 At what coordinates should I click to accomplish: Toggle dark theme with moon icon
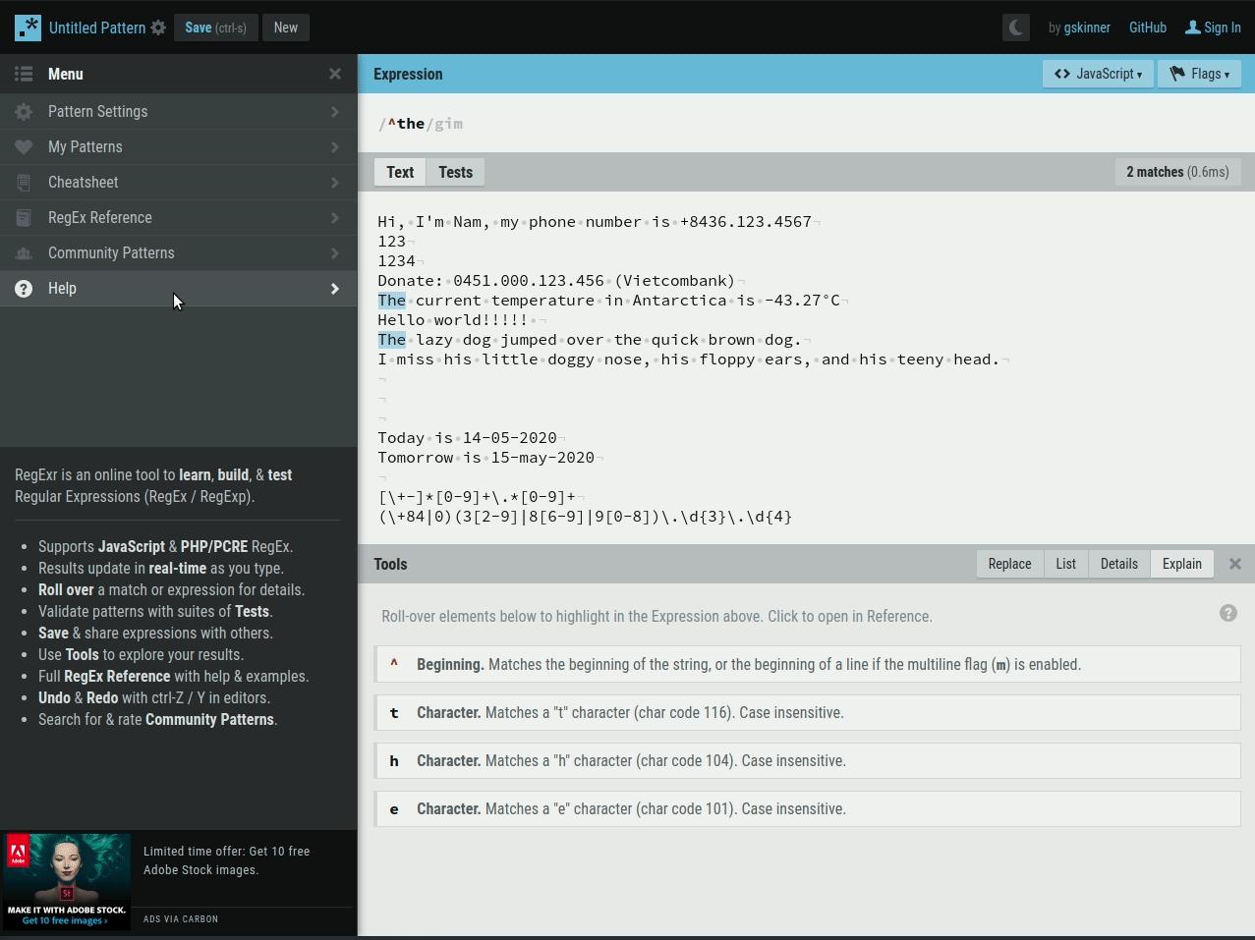click(1016, 28)
